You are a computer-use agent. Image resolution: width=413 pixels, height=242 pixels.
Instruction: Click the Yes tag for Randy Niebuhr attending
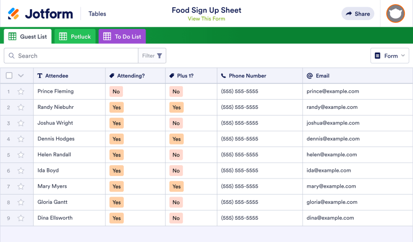(117, 107)
